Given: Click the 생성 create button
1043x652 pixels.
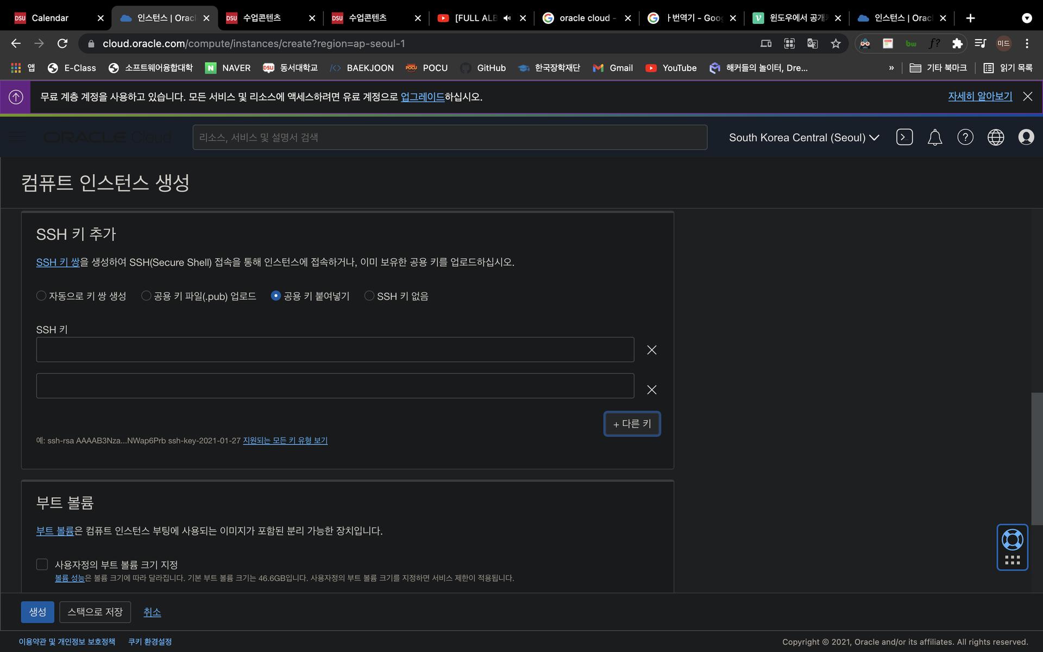Looking at the screenshot, I should 37,612.
